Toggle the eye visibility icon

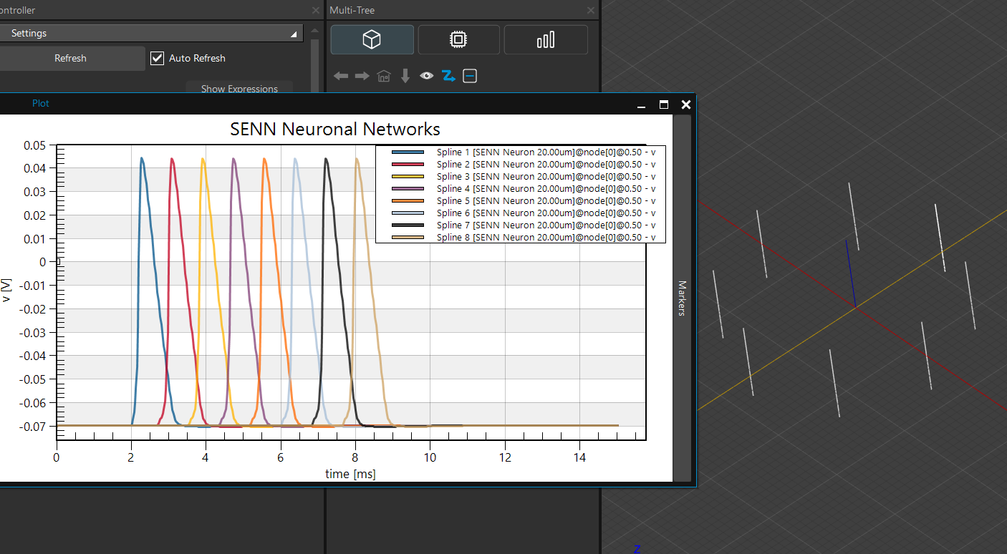tap(427, 76)
